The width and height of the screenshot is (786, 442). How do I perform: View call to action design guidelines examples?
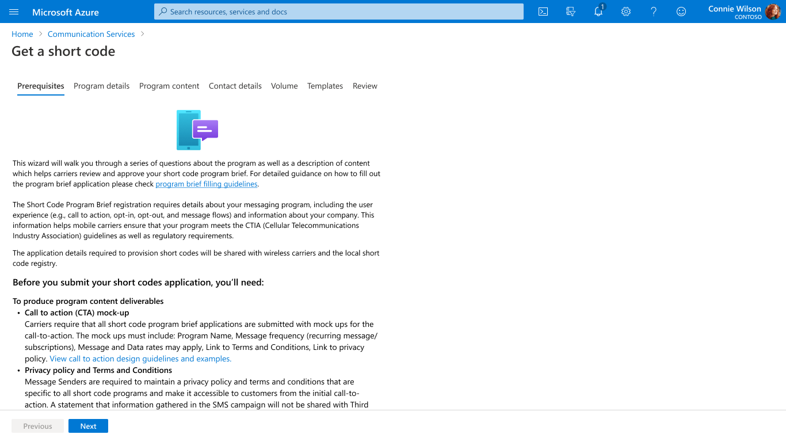click(140, 358)
